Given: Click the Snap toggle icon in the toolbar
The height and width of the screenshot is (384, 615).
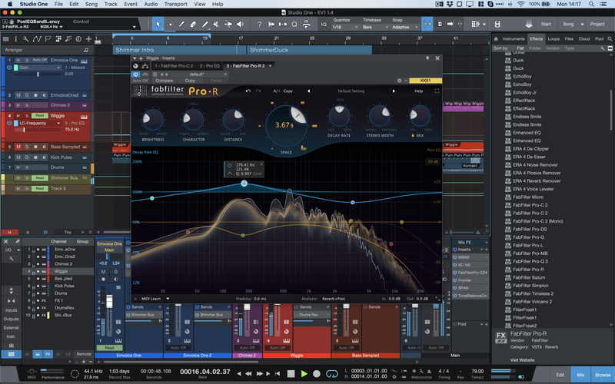Looking at the screenshot, I should [427, 24].
